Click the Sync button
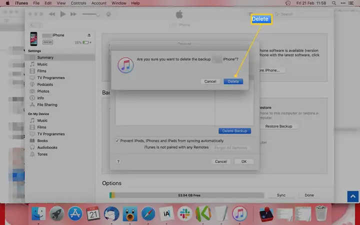Image resolution: width=360 pixels, height=225 pixels. point(281,195)
